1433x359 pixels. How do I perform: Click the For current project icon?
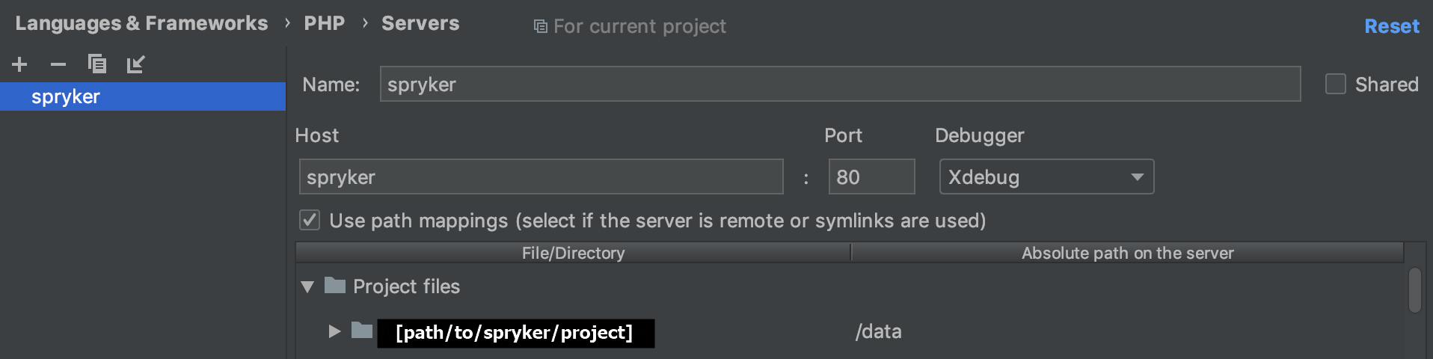click(540, 27)
